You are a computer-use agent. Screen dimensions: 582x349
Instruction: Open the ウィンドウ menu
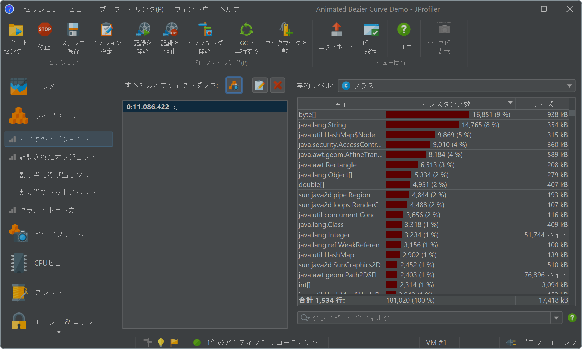191,9
